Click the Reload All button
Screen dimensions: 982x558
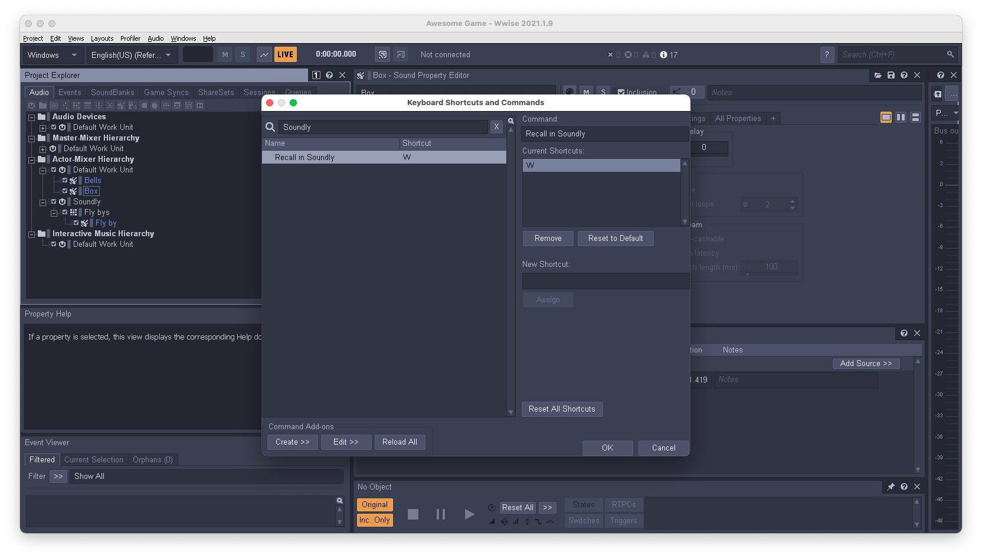click(400, 442)
